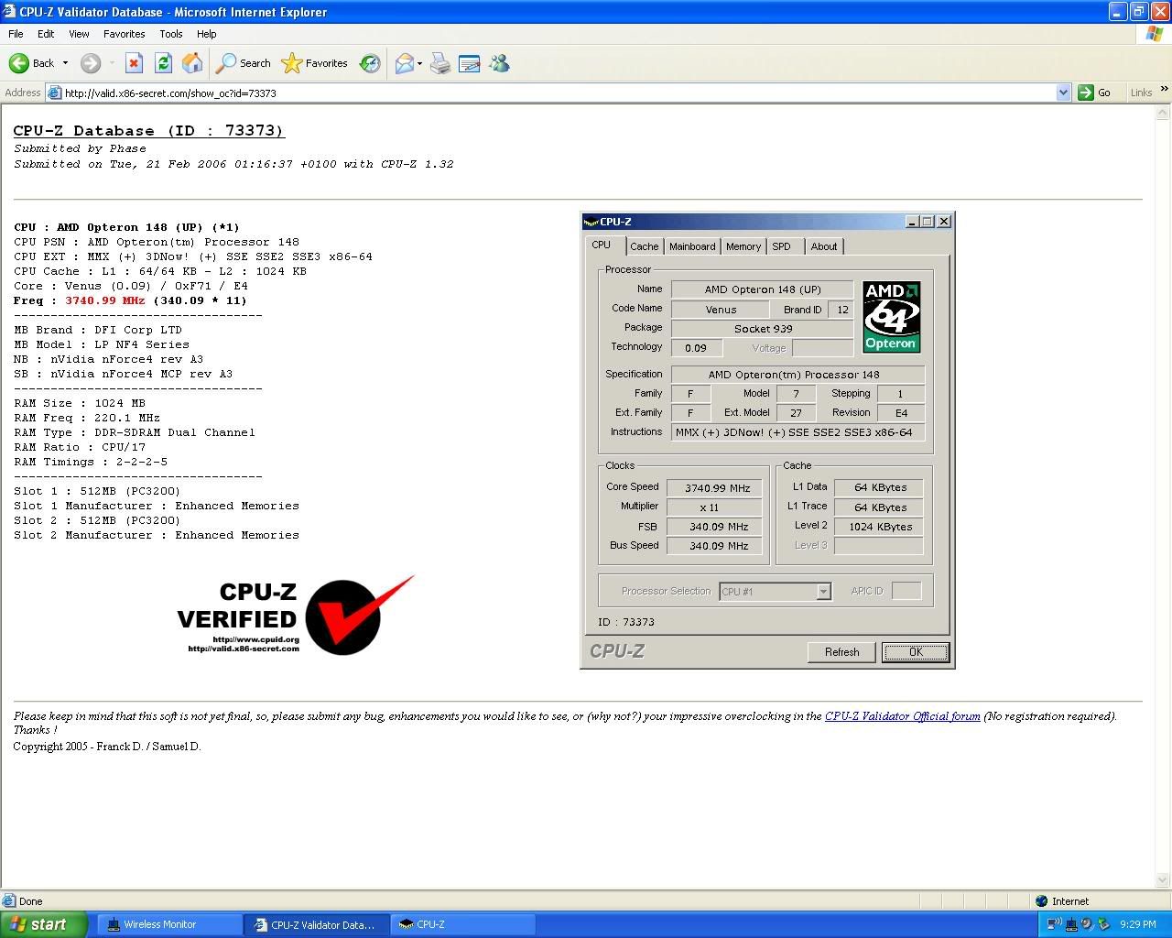Open the CPU-Z Validator Official forum link
The width and height of the screenshot is (1172, 938).
[x=902, y=716]
